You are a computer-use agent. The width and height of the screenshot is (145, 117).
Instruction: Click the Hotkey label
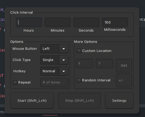point(19,71)
